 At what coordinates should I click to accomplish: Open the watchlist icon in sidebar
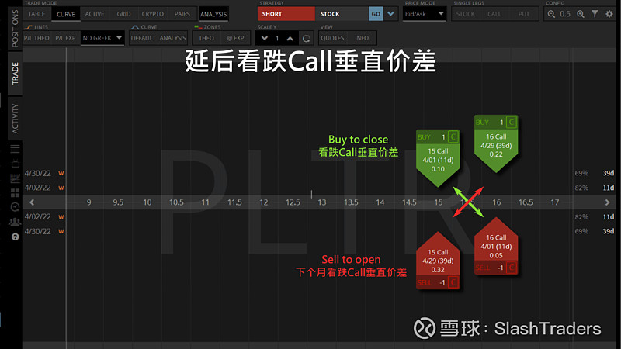tap(15, 149)
